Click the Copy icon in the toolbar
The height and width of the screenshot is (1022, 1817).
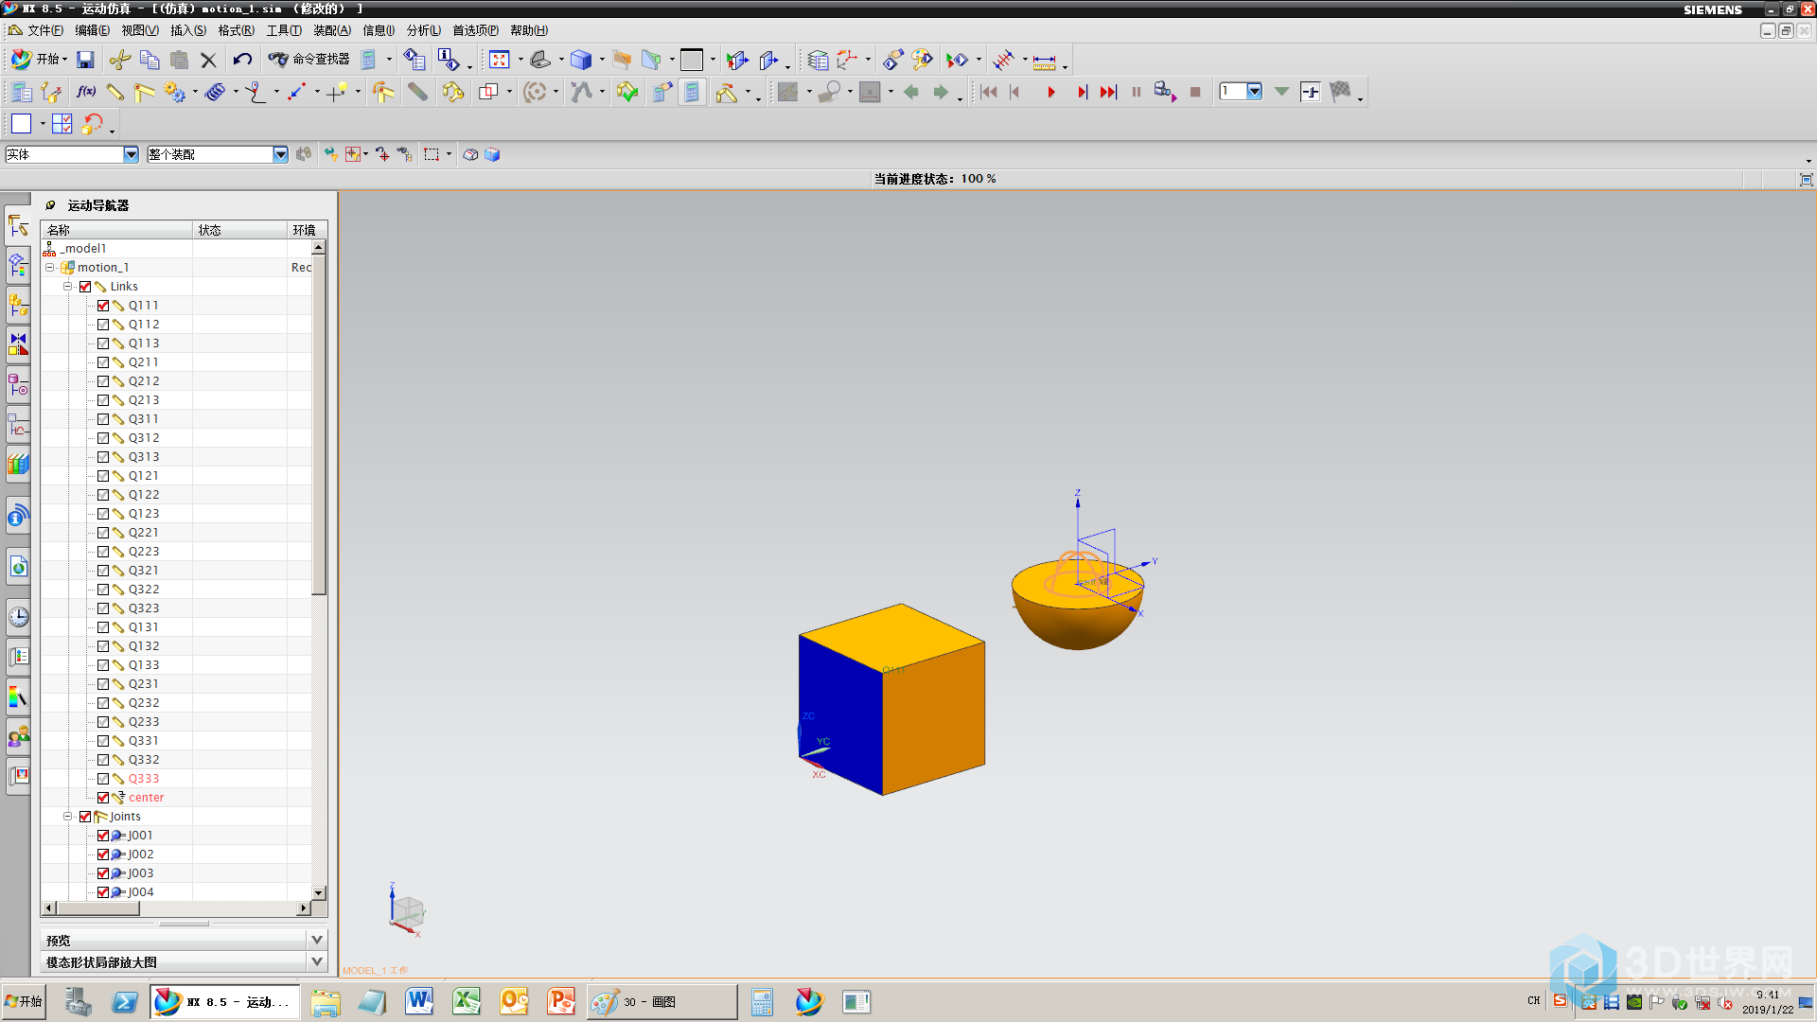point(150,60)
